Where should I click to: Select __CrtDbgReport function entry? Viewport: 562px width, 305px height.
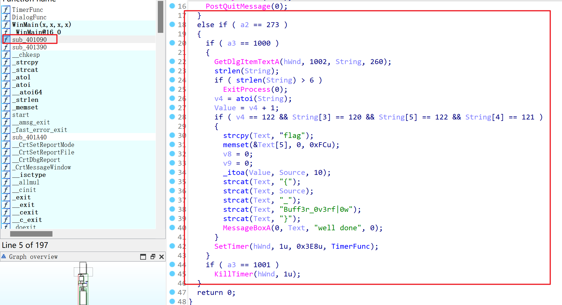click(x=36, y=160)
